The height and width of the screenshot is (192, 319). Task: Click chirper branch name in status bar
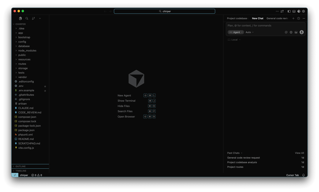pyautogui.click(x=24, y=175)
